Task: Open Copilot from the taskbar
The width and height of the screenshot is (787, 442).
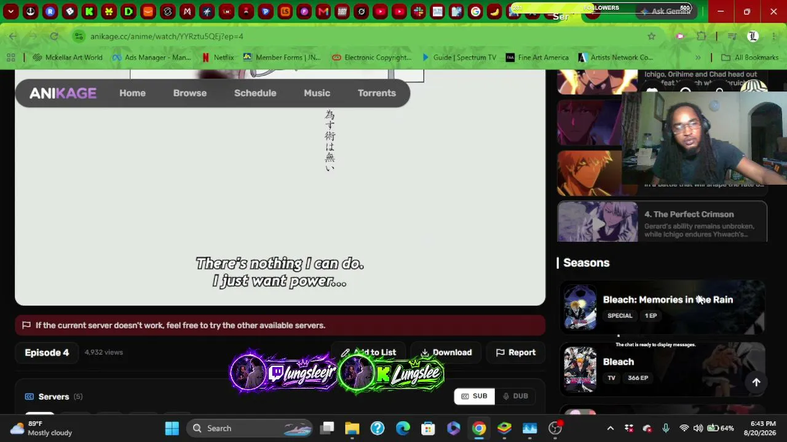Action: point(453,428)
